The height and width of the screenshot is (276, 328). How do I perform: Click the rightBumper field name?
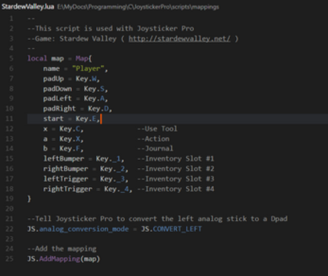coord(65,169)
